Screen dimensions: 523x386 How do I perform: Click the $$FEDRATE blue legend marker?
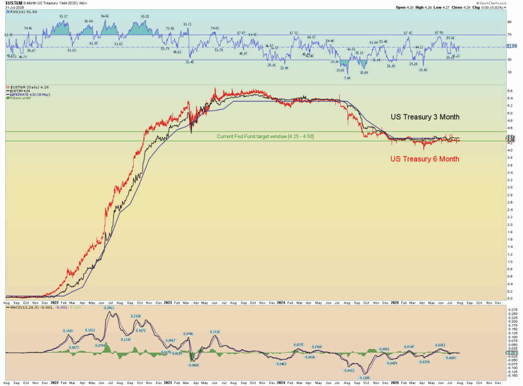coord(7,95)
